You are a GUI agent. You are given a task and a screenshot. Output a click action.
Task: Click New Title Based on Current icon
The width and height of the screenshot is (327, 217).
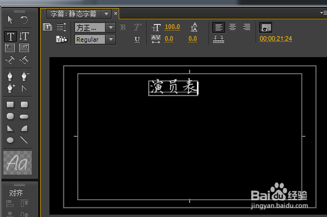pyautogui.click(x=48, y=27)
